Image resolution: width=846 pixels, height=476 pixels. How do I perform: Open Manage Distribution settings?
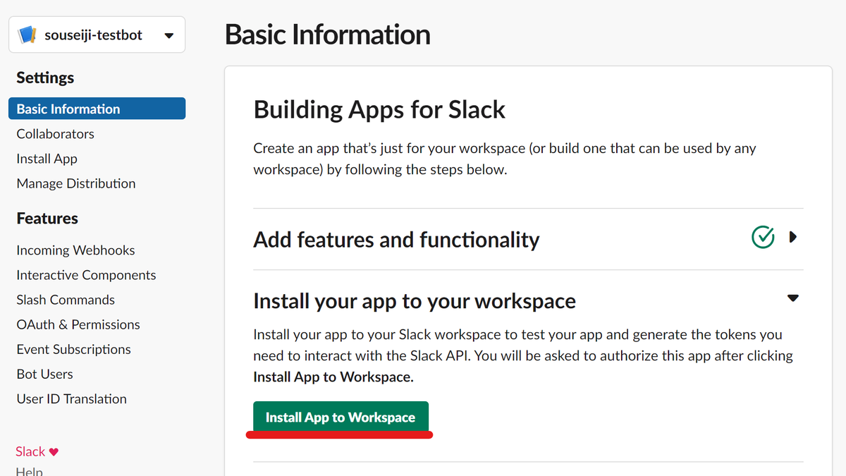coord(76,183)
